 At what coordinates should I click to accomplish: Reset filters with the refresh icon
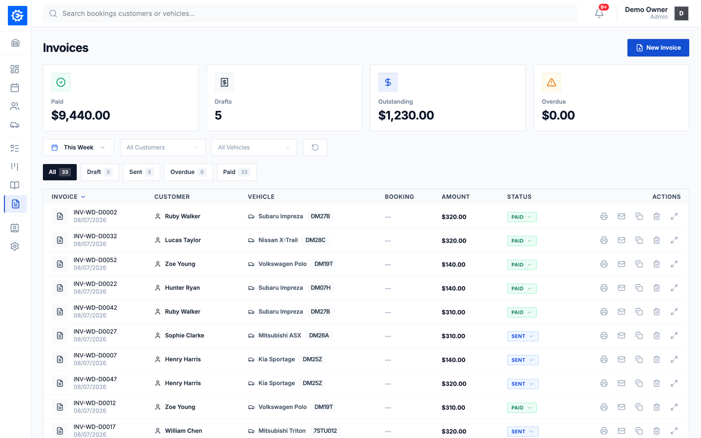click(315, 147)
